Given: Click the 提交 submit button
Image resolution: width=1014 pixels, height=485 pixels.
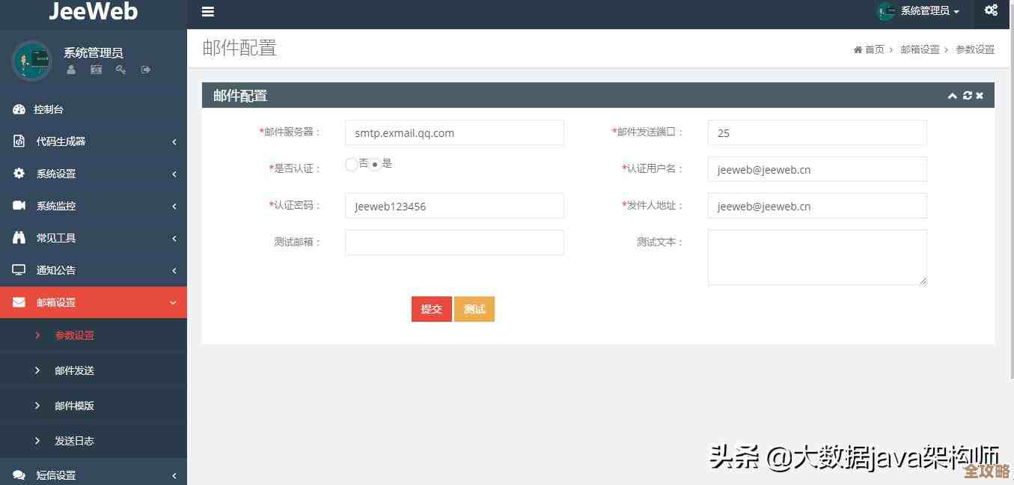Looking at the screenshot, I should (431, 308).
